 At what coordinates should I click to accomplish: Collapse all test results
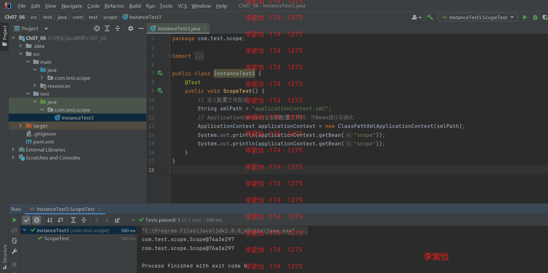84,220
